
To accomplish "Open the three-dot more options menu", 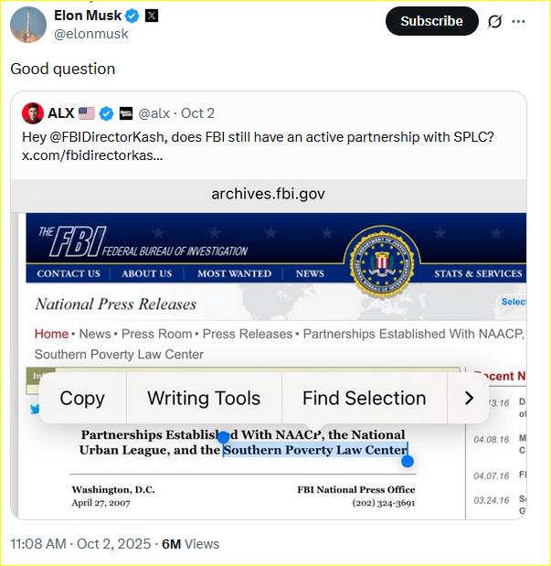I will pos(519,21).
